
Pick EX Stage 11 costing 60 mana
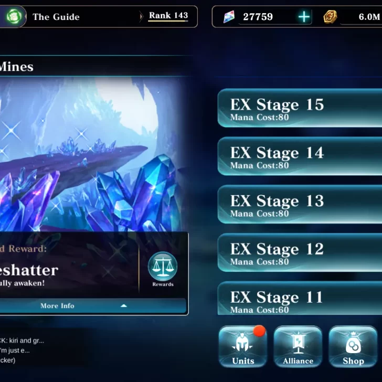[300, 298]
